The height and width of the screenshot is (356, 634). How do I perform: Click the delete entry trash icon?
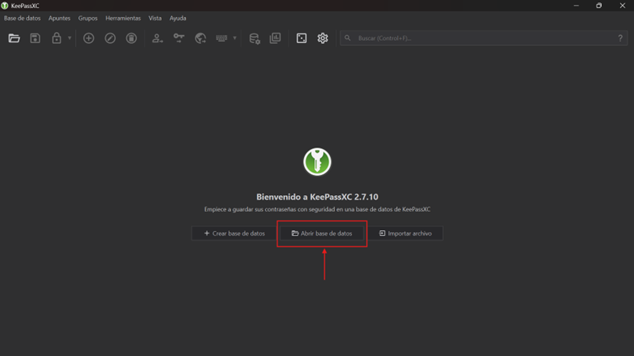point(131,38)
